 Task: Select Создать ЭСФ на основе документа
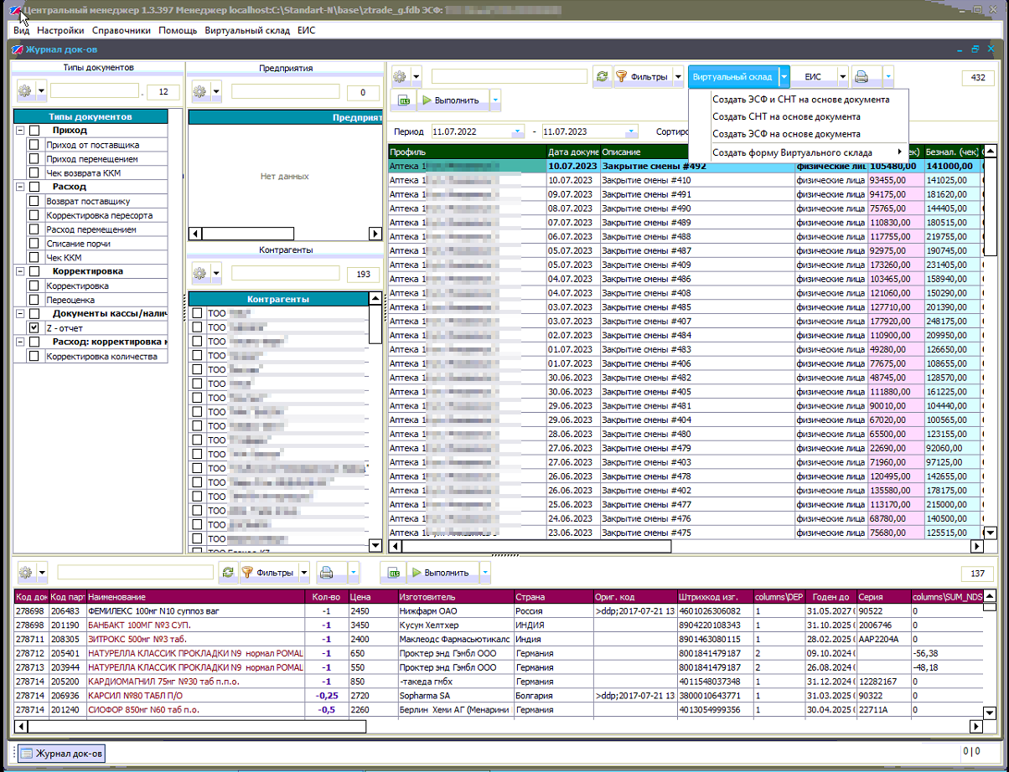click(786, 134)
